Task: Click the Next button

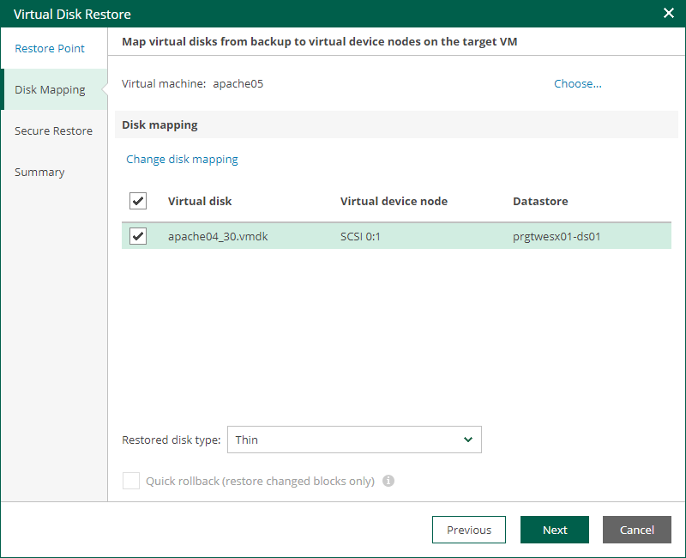Action: tap(554, 530)
